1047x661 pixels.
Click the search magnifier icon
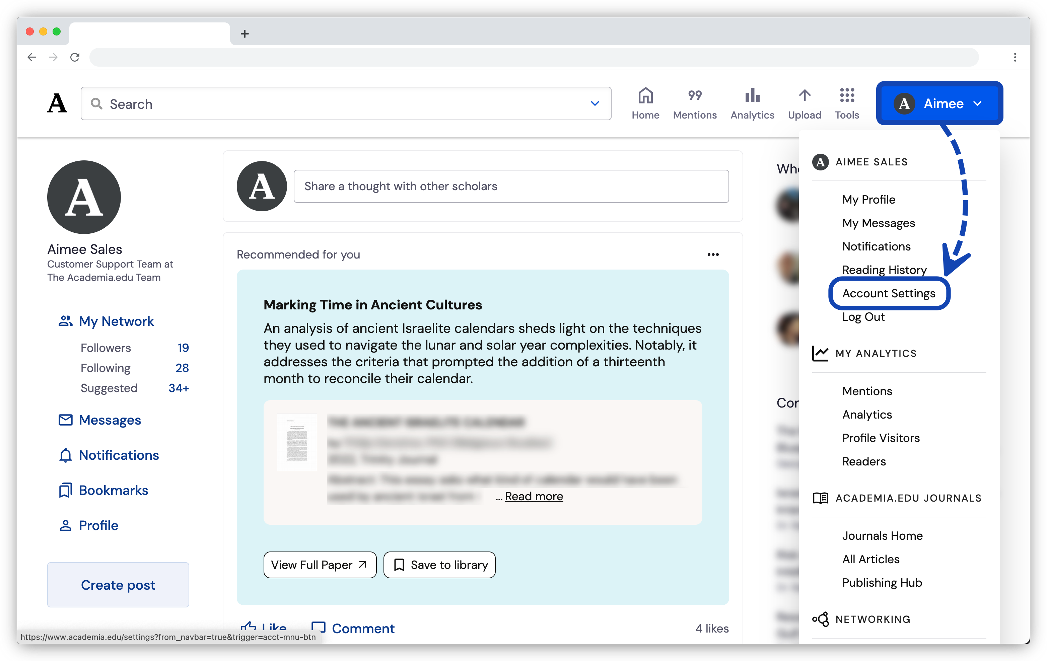[x=96, y=103]
